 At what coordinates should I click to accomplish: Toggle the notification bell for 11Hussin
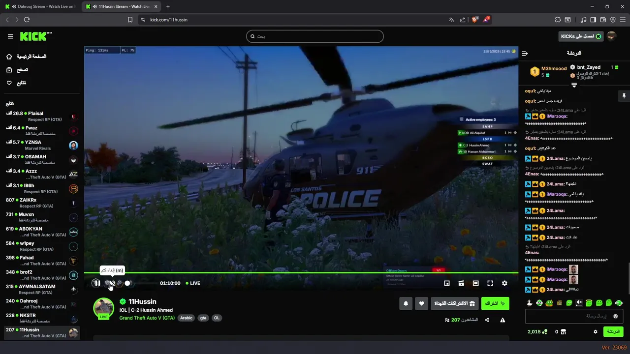[x=406, y=303]
